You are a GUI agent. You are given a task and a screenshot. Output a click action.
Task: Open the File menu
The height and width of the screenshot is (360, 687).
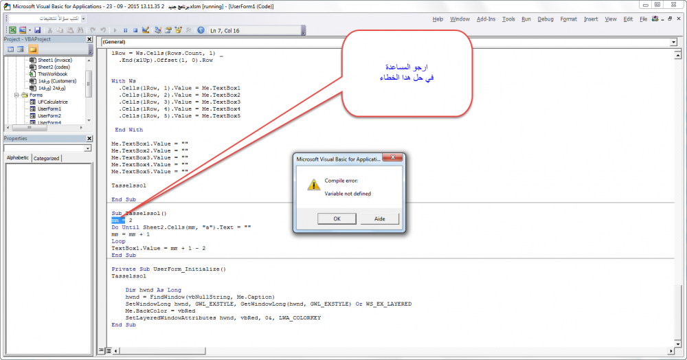[643, 19]
